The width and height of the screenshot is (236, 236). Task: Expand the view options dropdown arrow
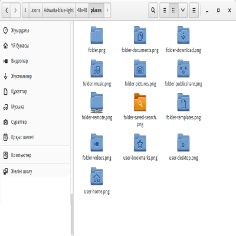pos(183,10)
